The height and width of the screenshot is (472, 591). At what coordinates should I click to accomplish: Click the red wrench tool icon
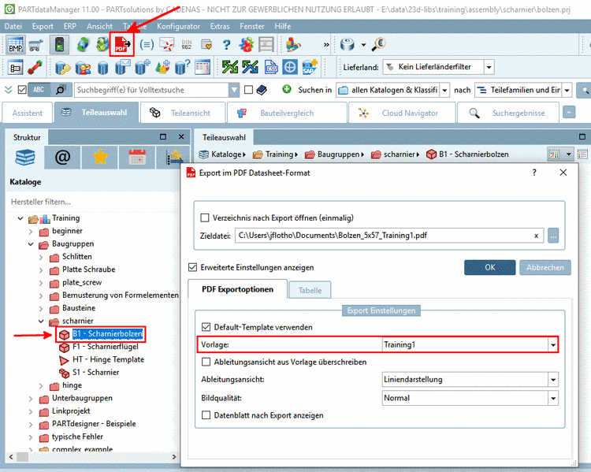point(35,68)
